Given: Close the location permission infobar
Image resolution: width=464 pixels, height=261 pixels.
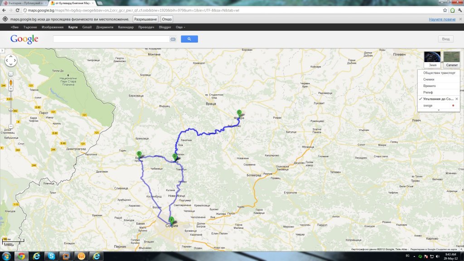Looking at the screenshot, I should pyautogui.click(x=460, y=19).
